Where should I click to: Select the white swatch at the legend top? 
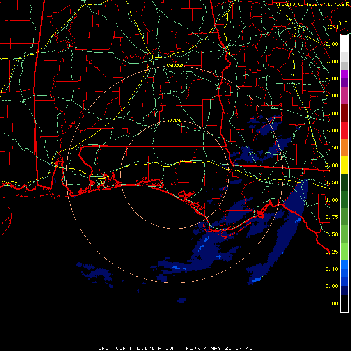pos(344,44)
